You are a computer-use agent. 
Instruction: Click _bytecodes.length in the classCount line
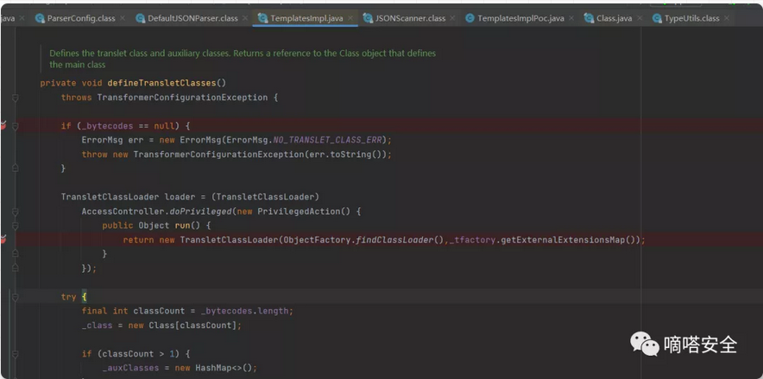pos(245,311)
